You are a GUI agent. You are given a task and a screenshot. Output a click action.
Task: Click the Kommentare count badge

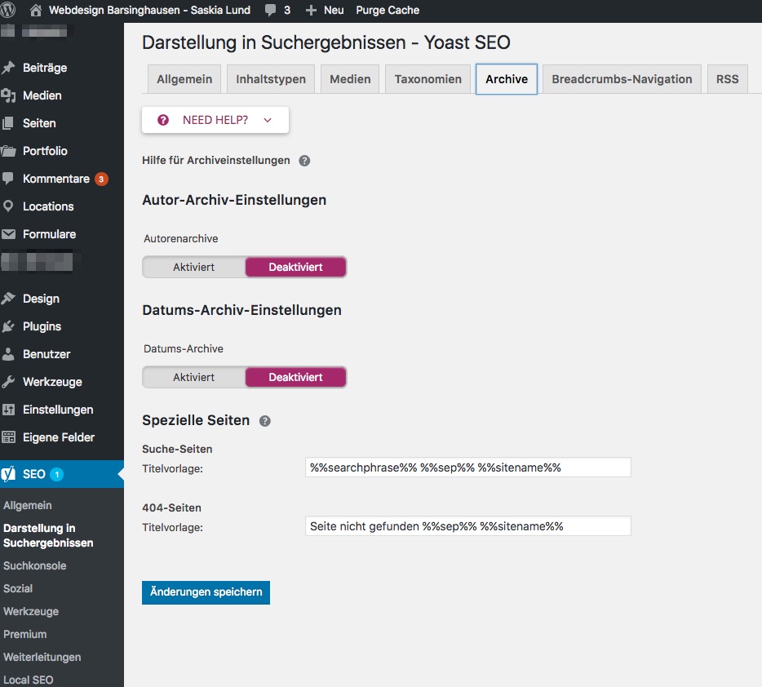[x=101, y=179]
